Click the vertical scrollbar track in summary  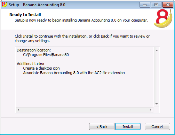(157, 77)
